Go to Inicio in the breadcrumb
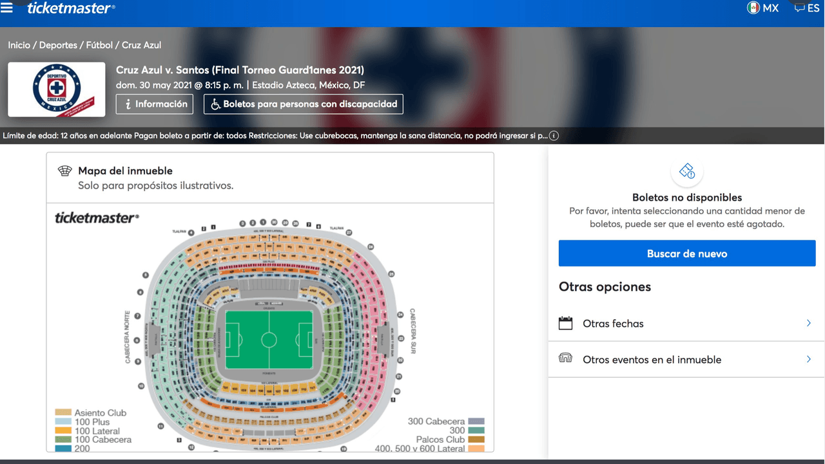The image size is (825, 464). click(x=19, y=45)
